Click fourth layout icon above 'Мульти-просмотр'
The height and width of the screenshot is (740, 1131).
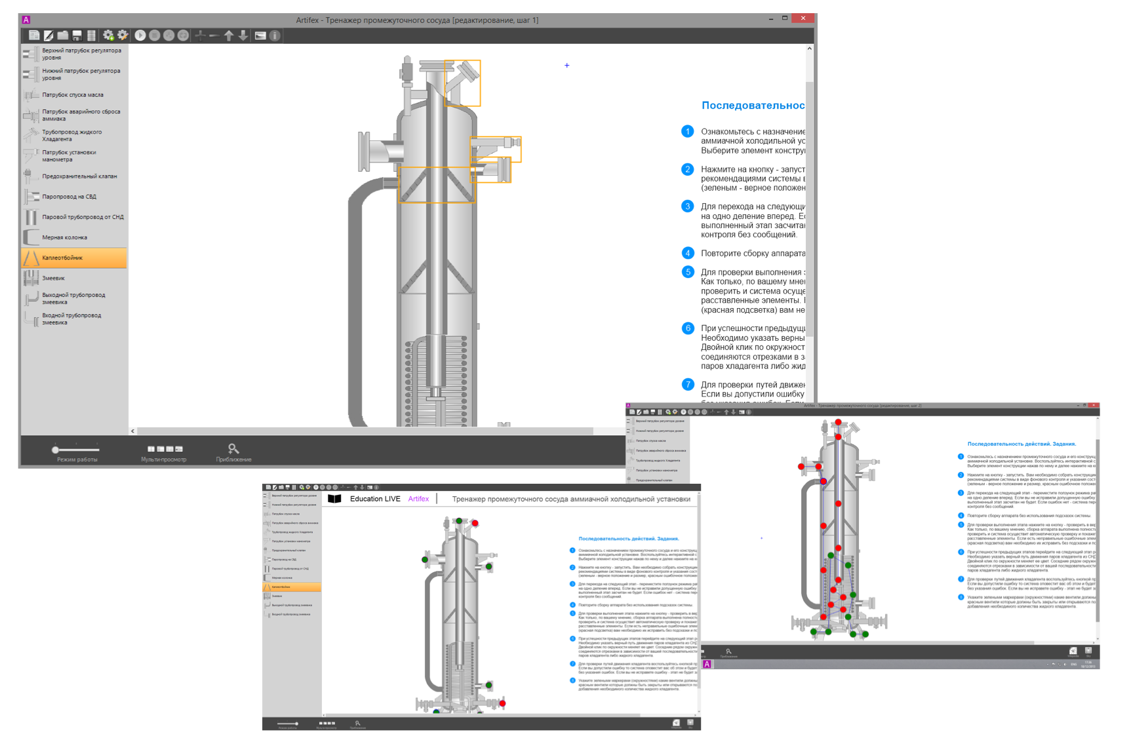tap(179, 449)
